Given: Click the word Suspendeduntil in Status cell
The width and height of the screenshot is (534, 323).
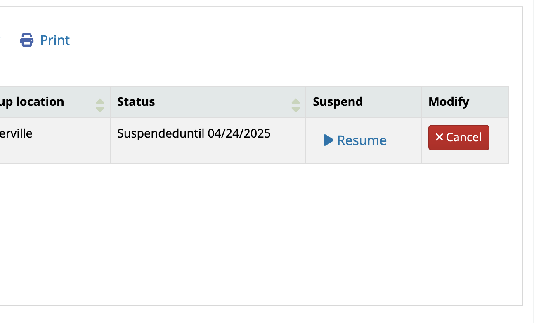Looking at the screenshot, I should click(161, 133).
